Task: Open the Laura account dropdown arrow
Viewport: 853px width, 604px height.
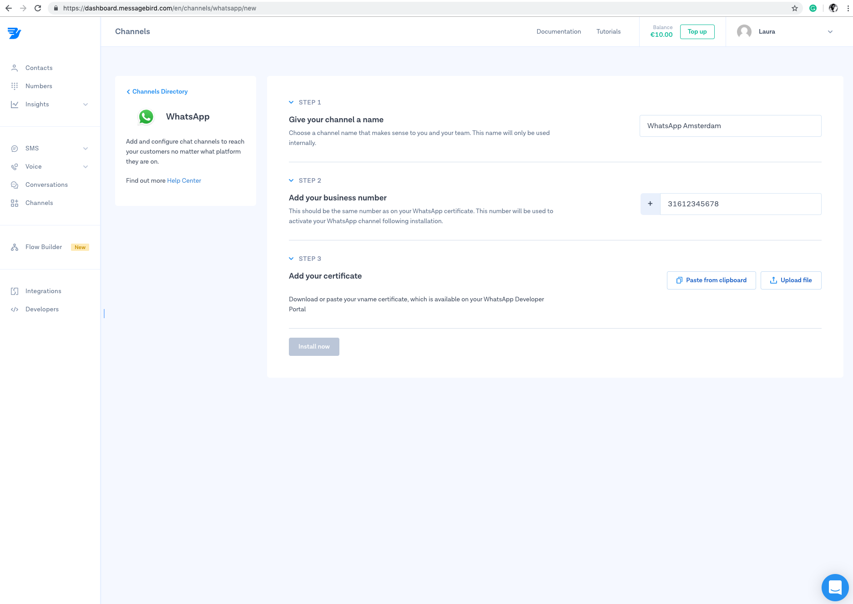Action: point(830,32)
